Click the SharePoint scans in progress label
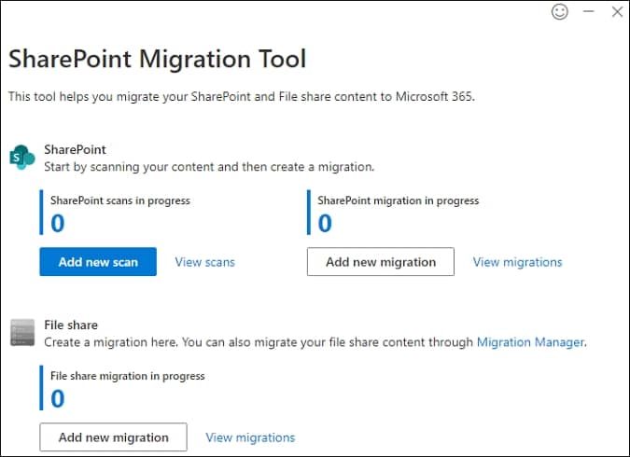This screenshot has width=630, height=457. coord(120,201)
